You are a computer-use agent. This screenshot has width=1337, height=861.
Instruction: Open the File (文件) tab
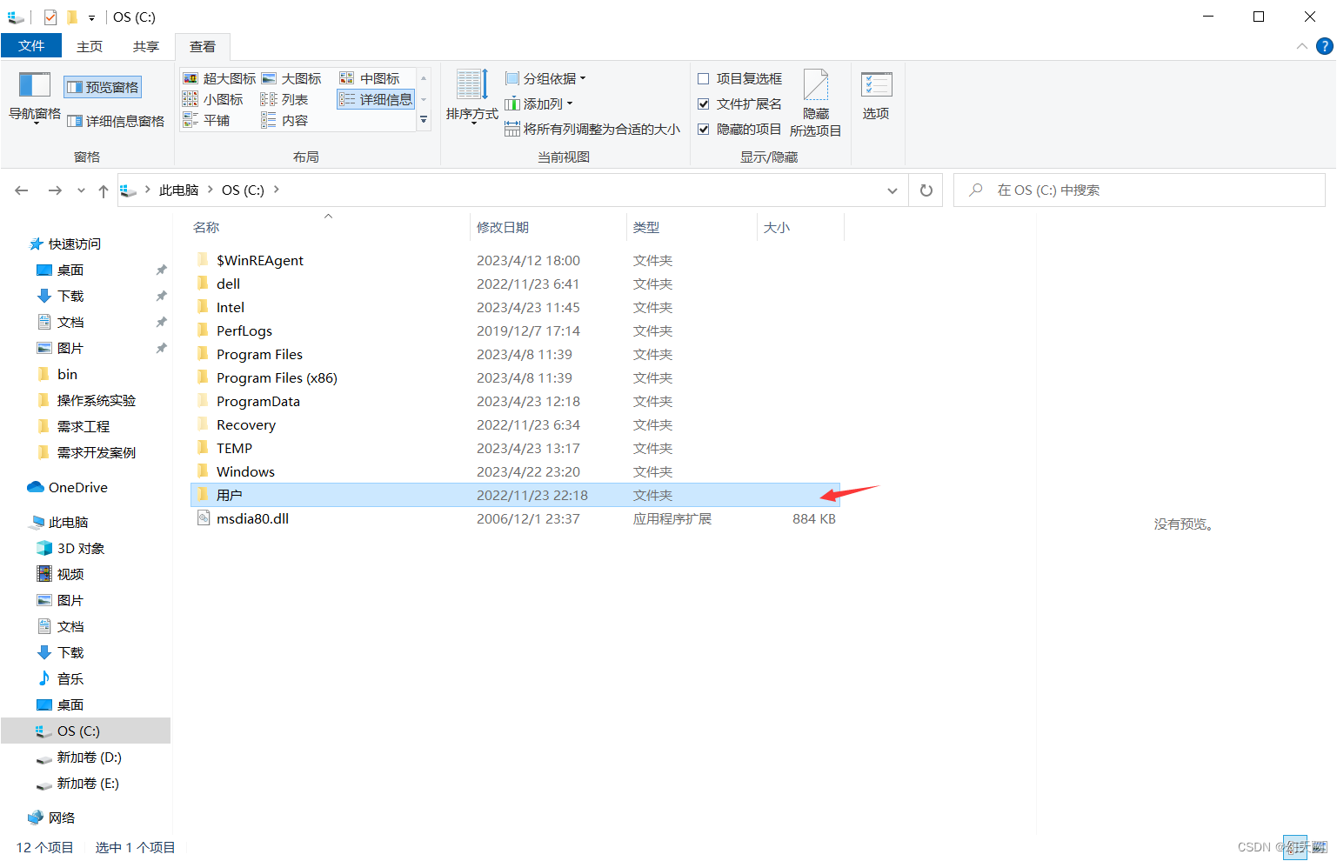[x=31, y=45]
